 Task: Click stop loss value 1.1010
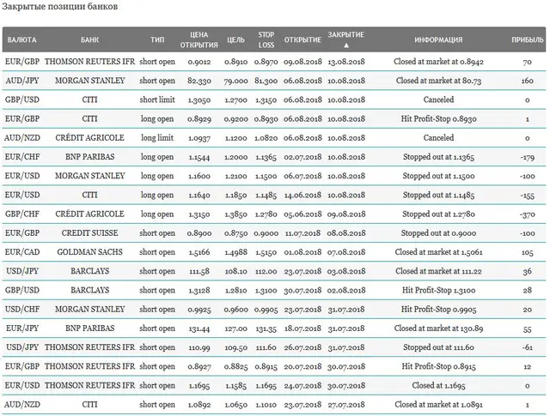pyautogui.click(x=266, y=405)
